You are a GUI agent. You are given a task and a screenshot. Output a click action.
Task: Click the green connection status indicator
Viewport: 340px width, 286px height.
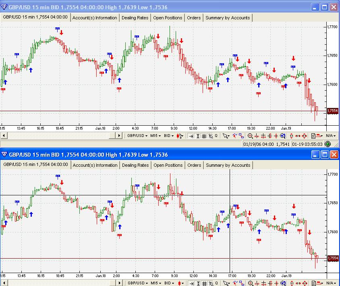tap(328, 144)
